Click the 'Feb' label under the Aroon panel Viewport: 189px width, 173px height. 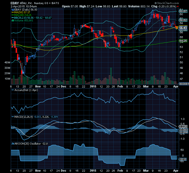pyautogui.click(x=120, y=171)
